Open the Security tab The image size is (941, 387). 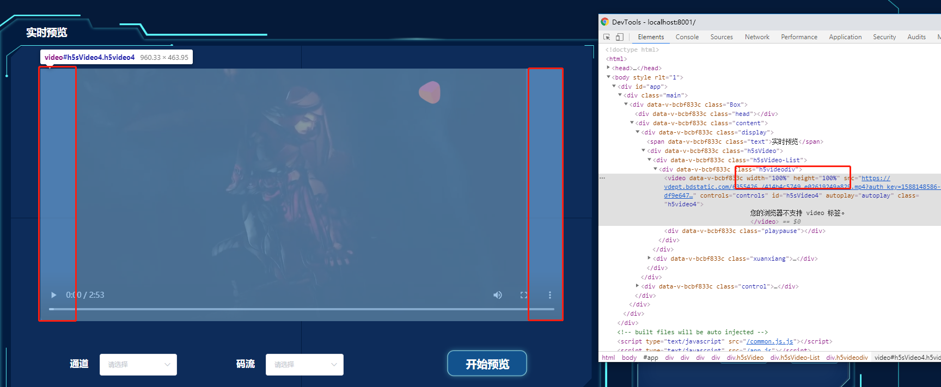(884, 37)
